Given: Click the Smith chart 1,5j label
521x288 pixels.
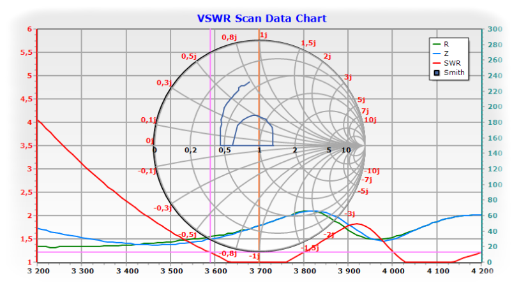Looking at the screenshot, I should 308,43.
